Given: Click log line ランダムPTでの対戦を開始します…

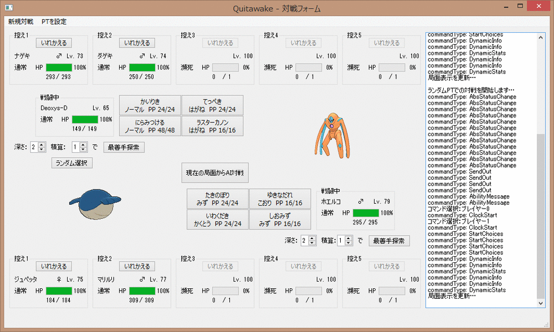Looking at the screenshot, I should (470, 90).
